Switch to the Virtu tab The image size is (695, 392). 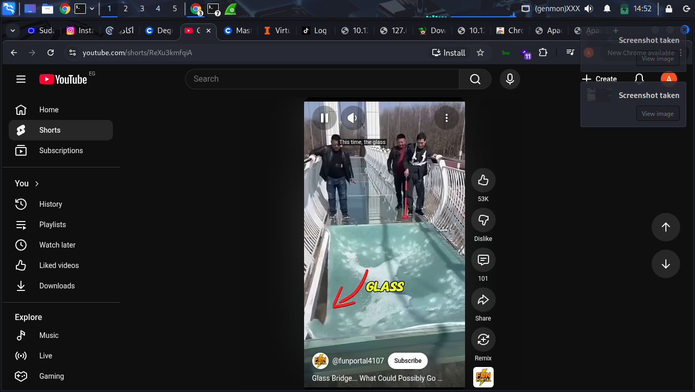276,31
